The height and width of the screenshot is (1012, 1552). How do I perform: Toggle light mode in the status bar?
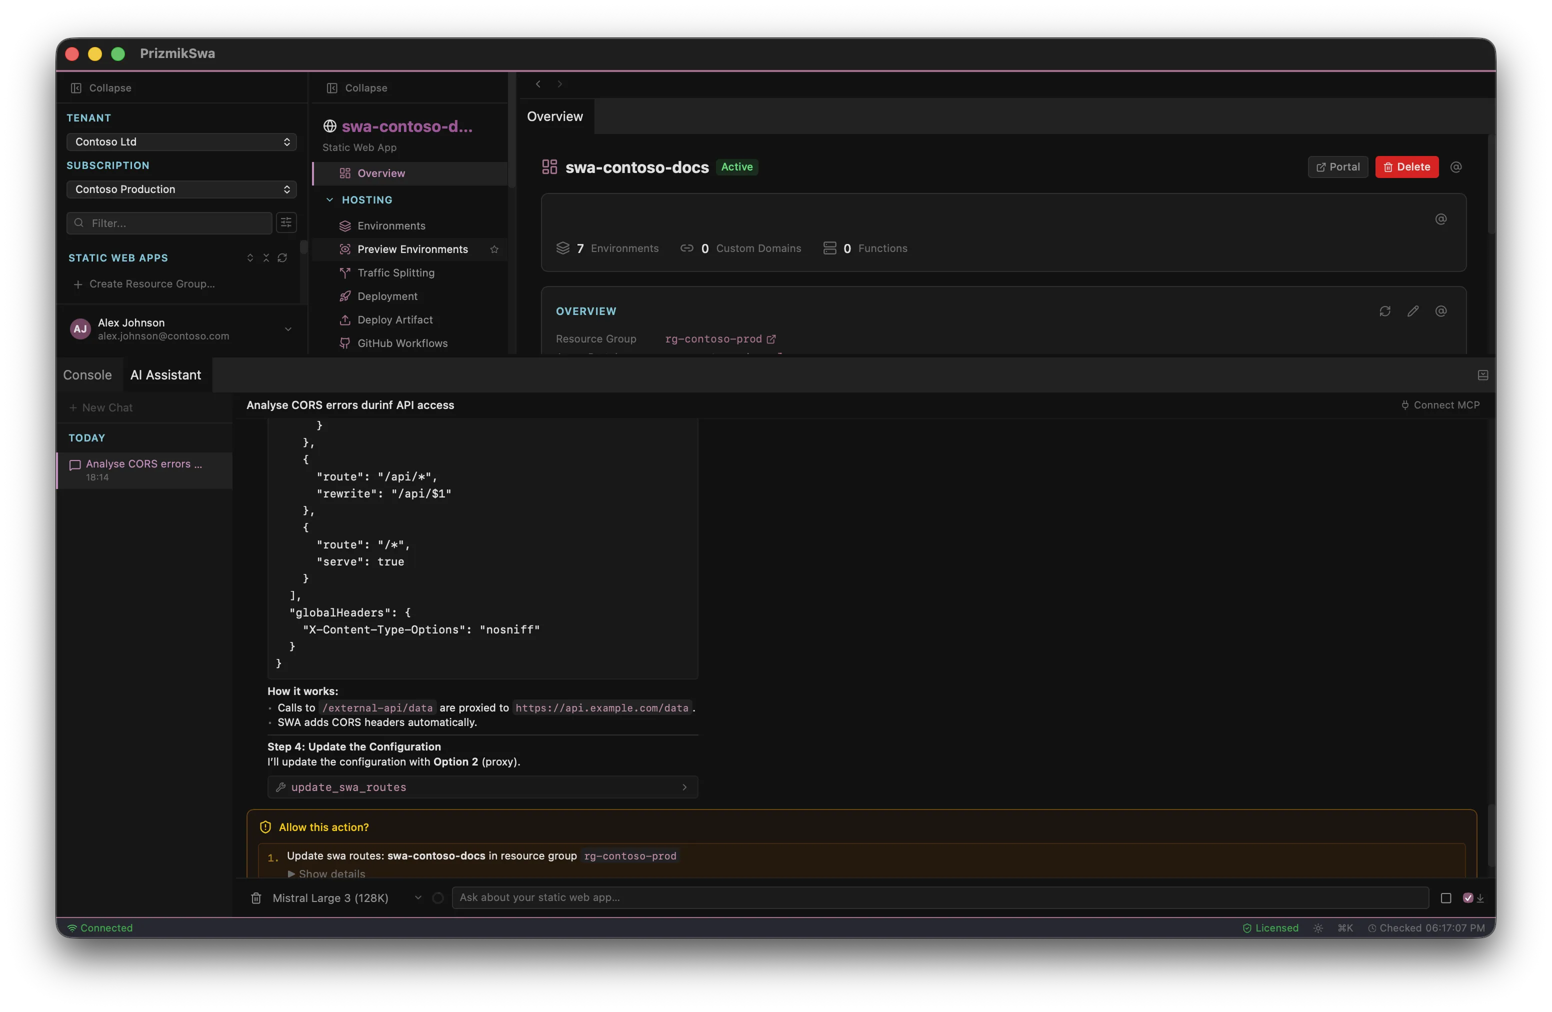pos(1318,928)
